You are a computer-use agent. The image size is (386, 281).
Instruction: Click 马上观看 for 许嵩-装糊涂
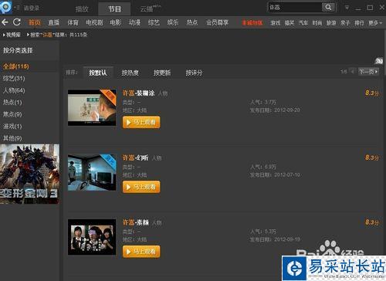141,122
